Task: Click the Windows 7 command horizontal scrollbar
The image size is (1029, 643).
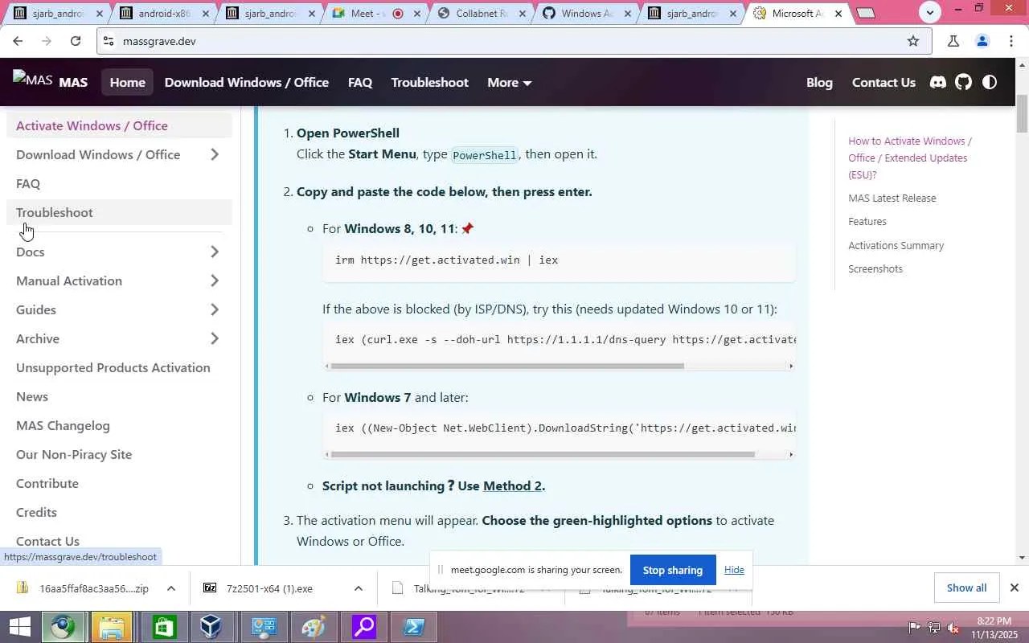Action: pos(543,455)
